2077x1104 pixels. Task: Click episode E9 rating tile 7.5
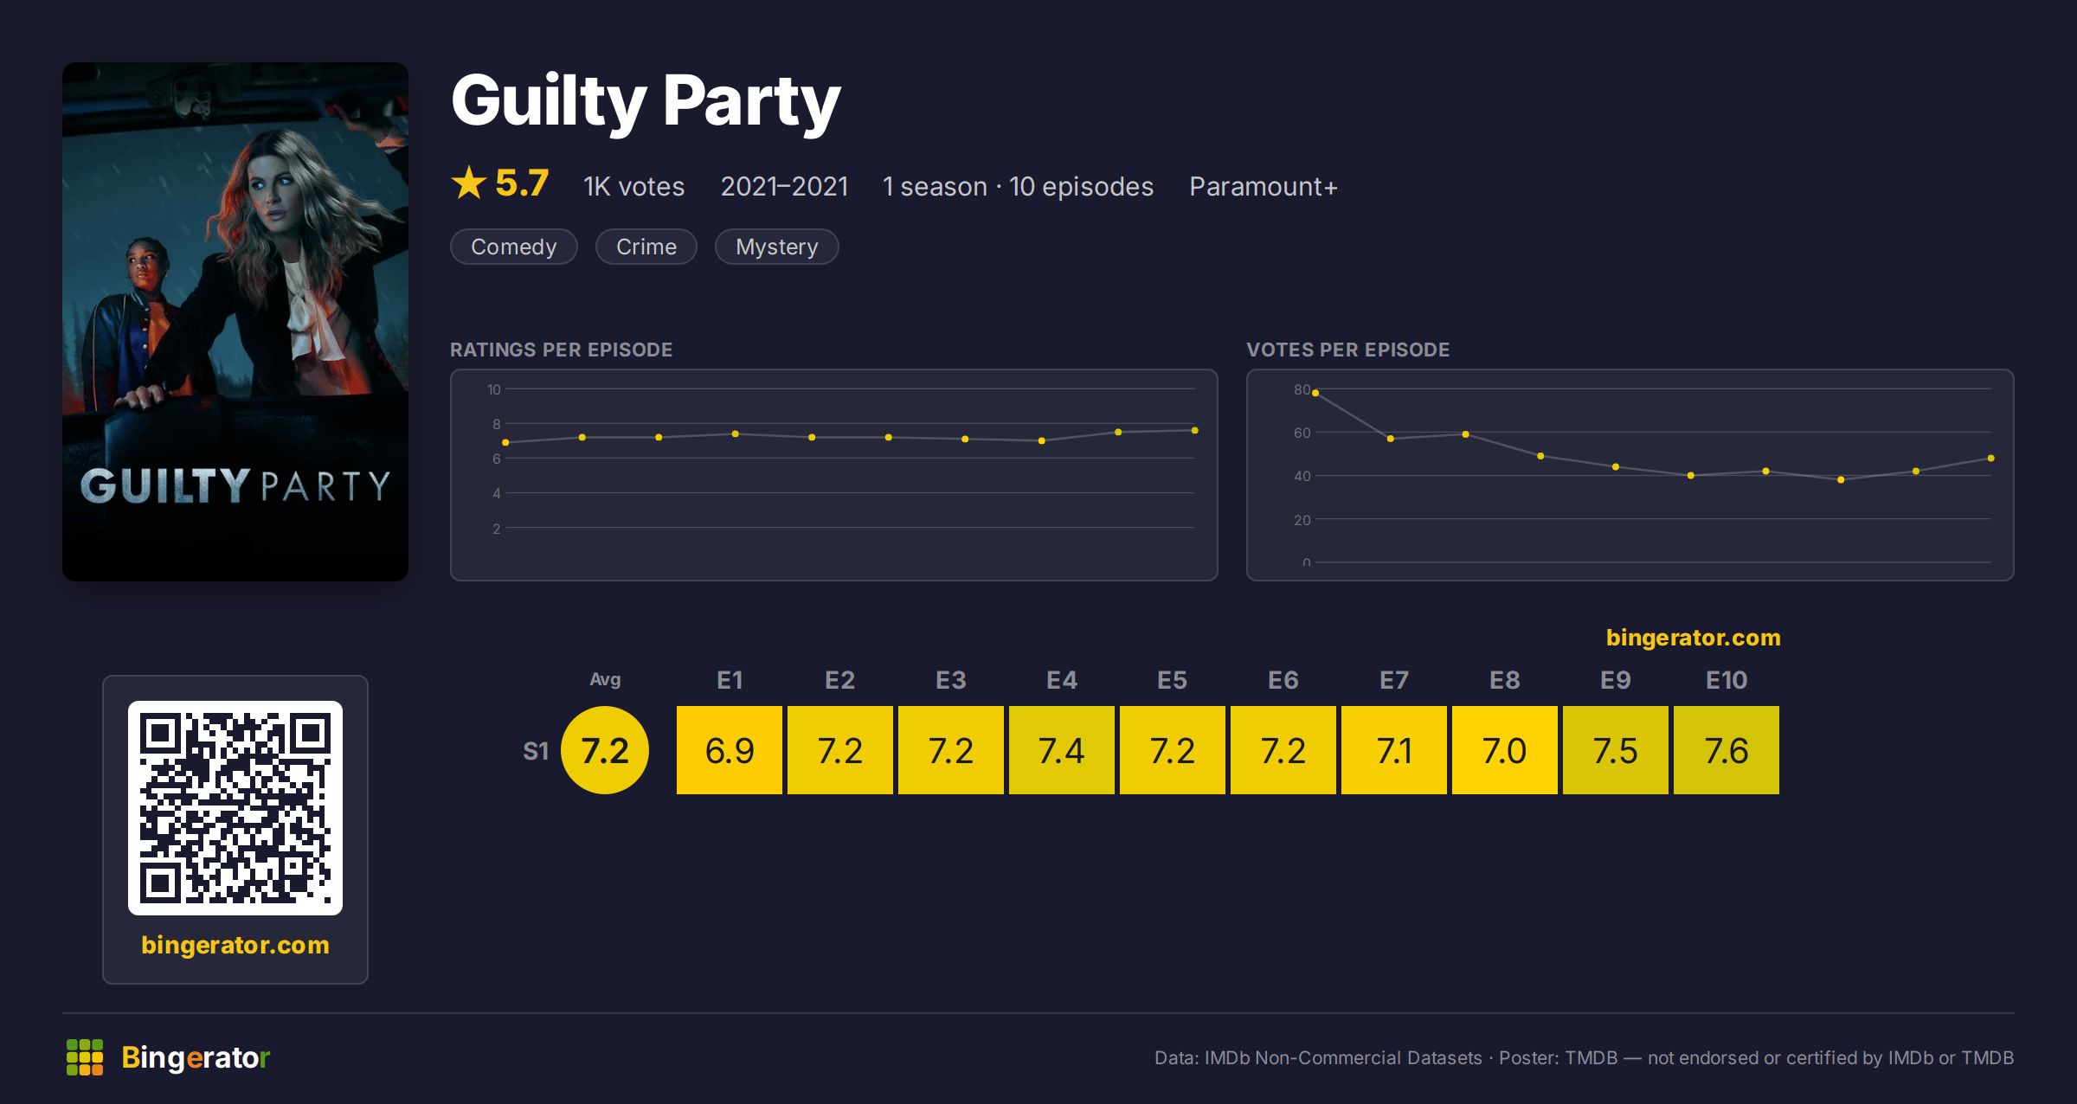click(x=1616, y=750)
